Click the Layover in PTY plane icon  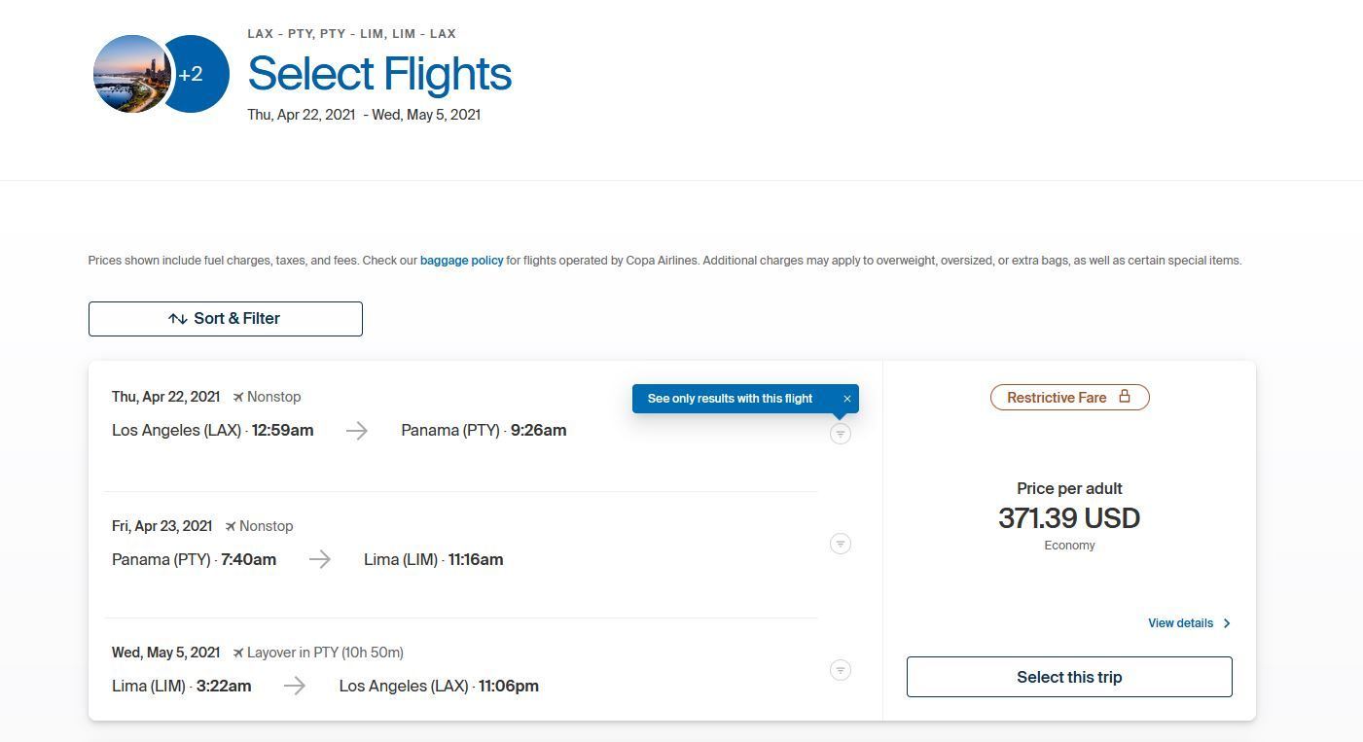tap(237, 653)
